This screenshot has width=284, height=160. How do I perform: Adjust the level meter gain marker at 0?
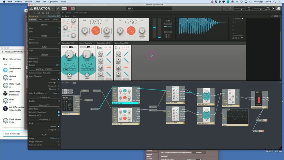[243, 18]
